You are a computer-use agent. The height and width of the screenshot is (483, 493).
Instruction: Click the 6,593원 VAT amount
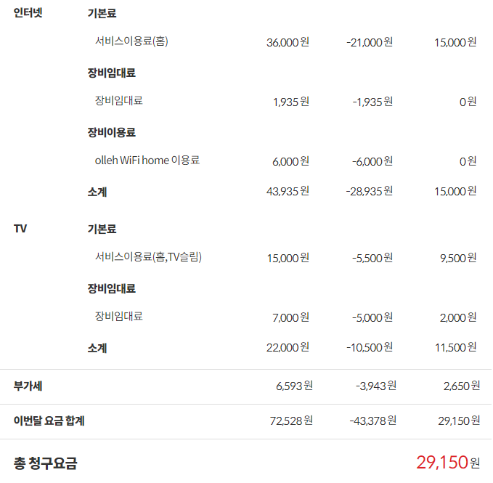pyautogui.click(x=294, y=385)
